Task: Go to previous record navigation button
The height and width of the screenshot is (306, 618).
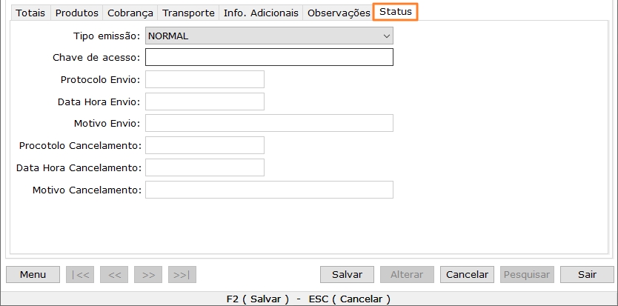Action: (114, 275)
